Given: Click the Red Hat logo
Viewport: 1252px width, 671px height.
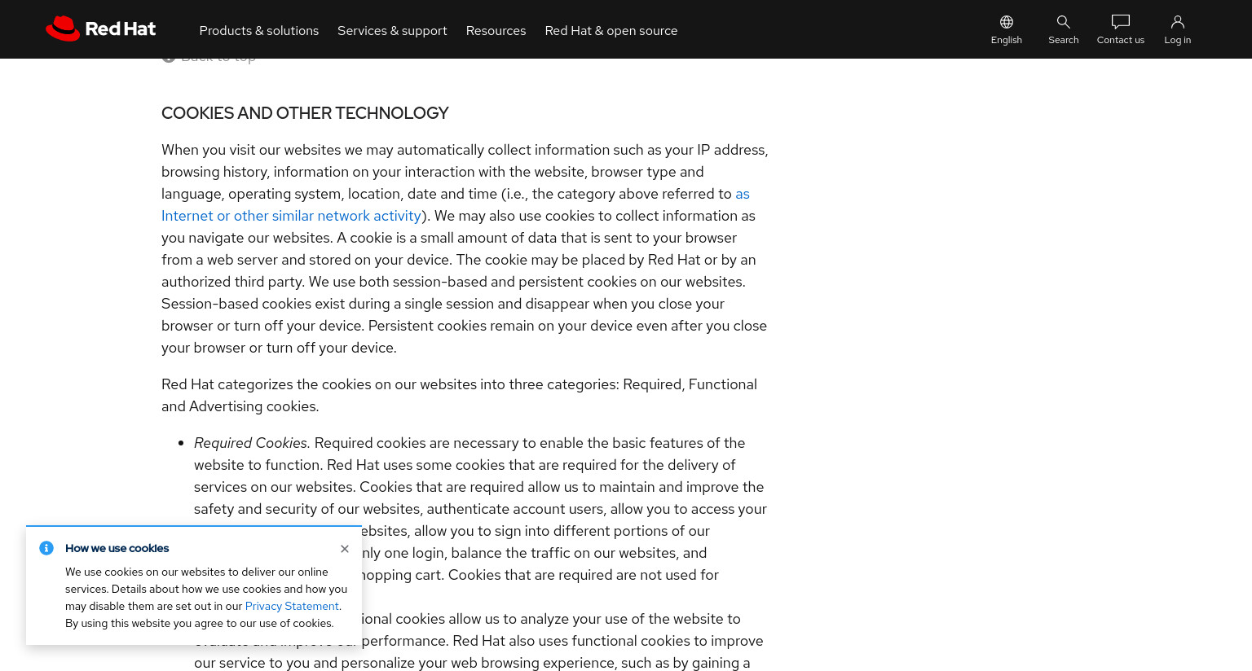Looking at the screenshot, I should (x=100, y=29).
